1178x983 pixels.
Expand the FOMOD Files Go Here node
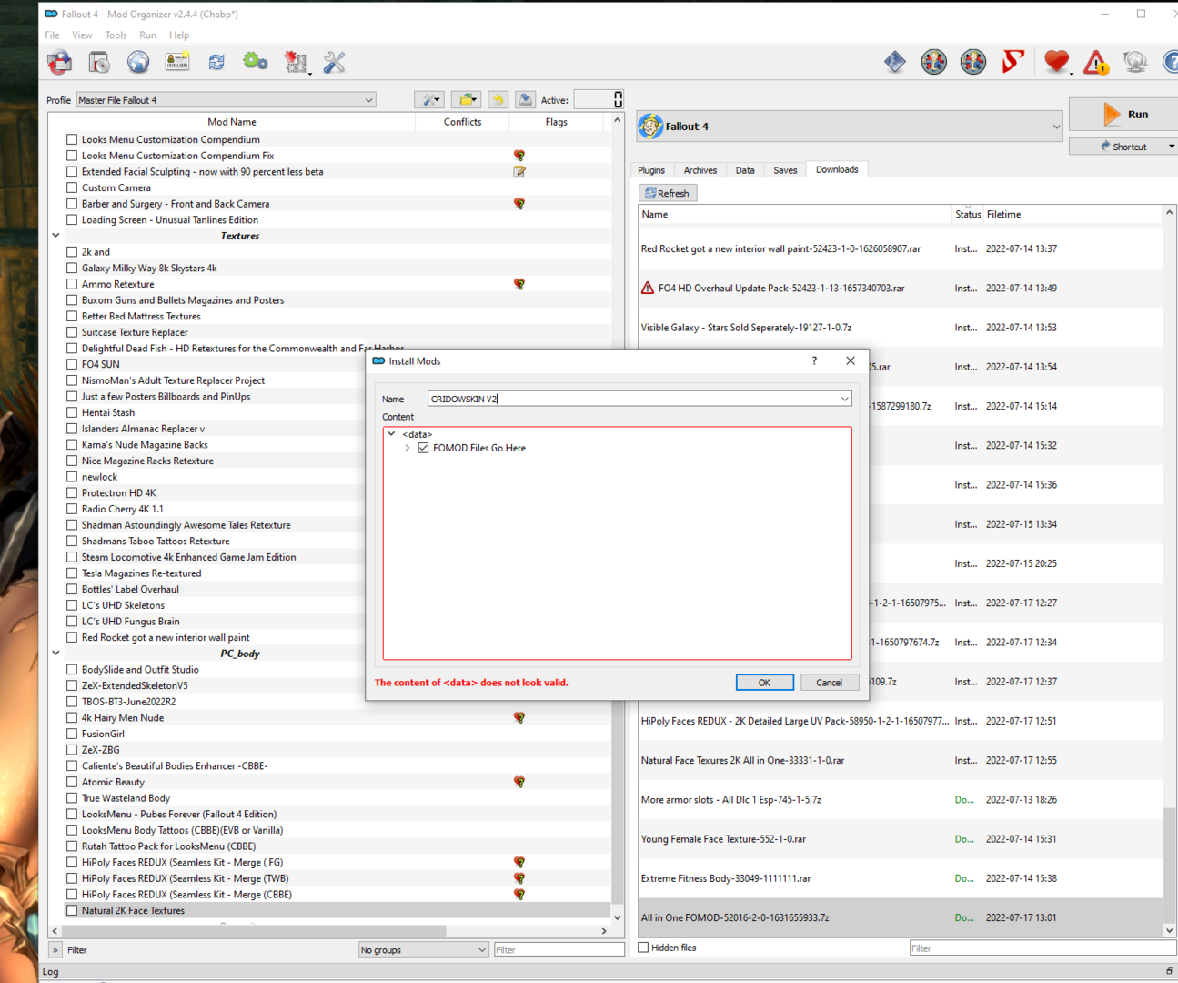(x=407, y=448)
